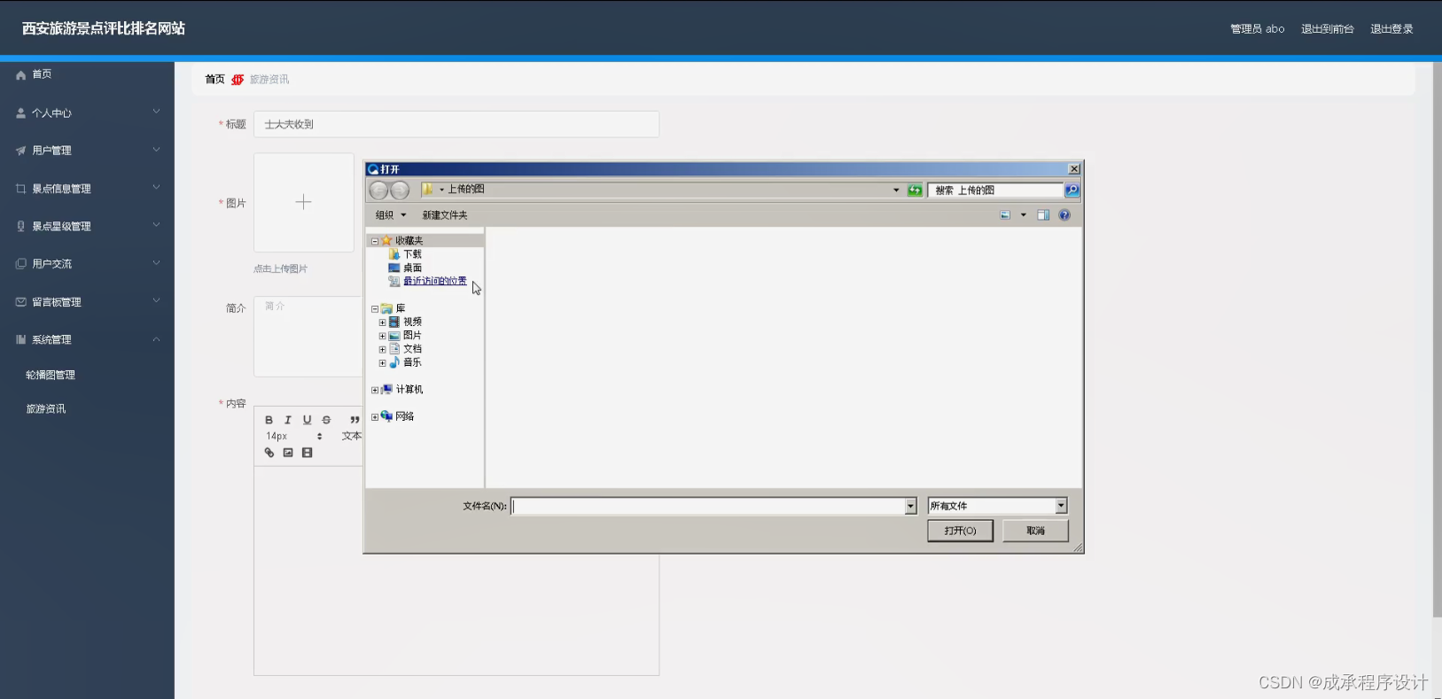Screen dimensions: 1442x699
Task: Click the green refresh icon beside the address bar
Action: (915, 190)
